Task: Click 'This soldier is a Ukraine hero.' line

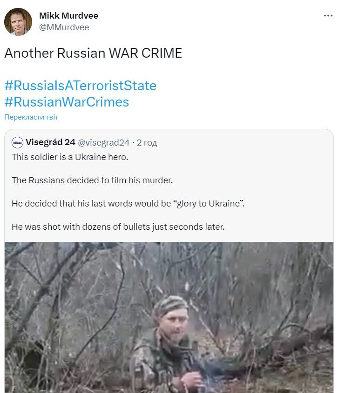Action: 69,157
